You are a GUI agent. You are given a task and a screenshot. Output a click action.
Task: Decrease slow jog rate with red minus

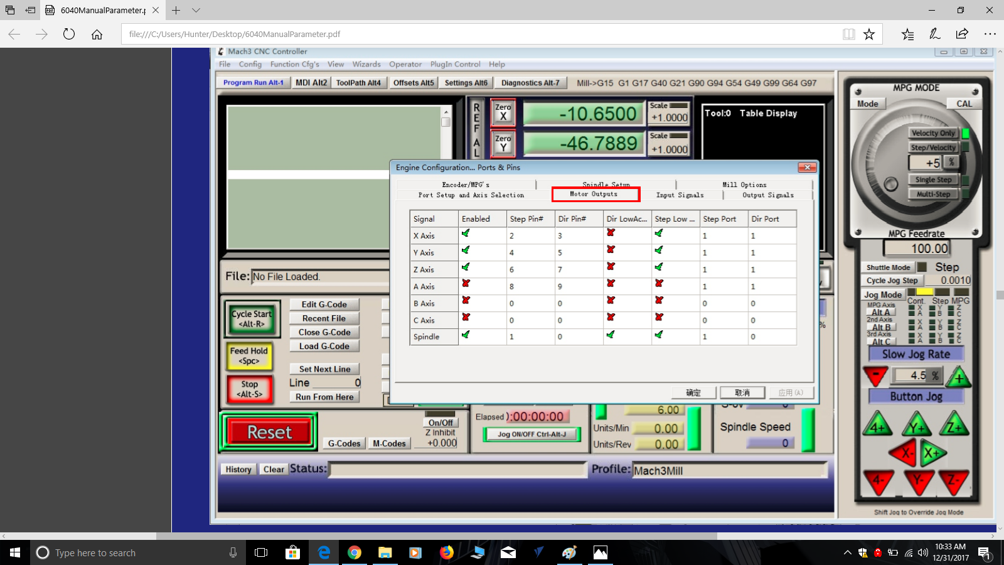pyautogui.click(x=875, y=376)
